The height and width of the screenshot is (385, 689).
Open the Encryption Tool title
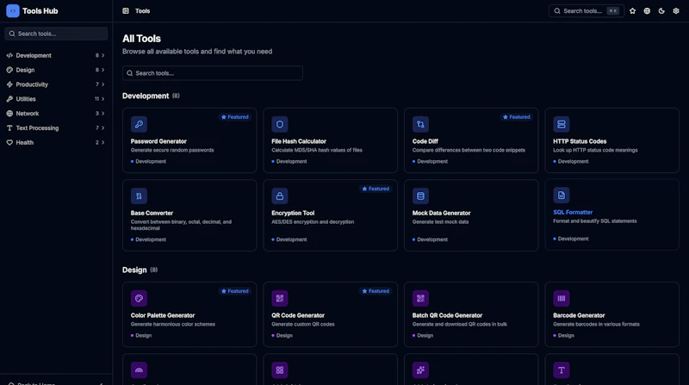click(x=293, y=213)
